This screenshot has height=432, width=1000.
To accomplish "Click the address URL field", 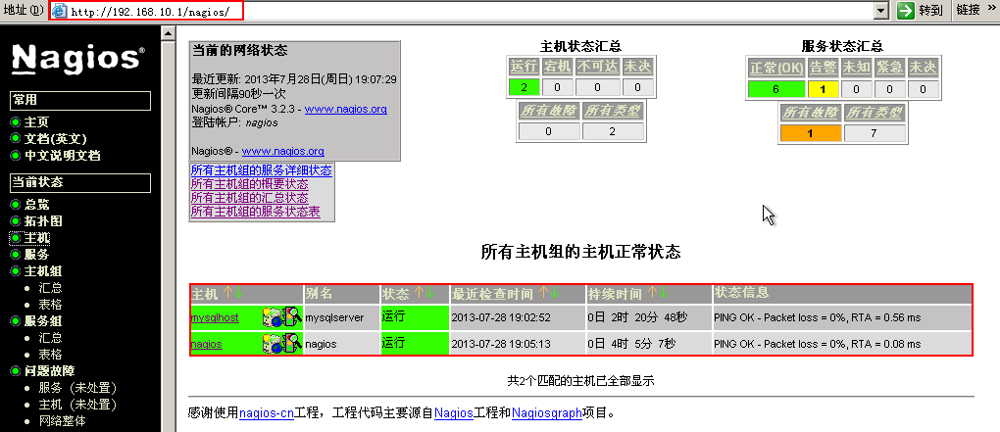I will (x=471, y=11).
